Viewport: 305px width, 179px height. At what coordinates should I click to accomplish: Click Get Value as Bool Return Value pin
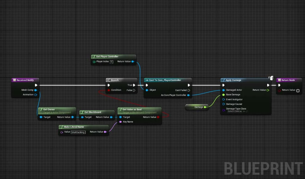[158, 117]
